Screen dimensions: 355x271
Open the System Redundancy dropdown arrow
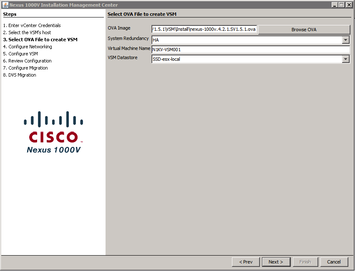coord(345,40)
